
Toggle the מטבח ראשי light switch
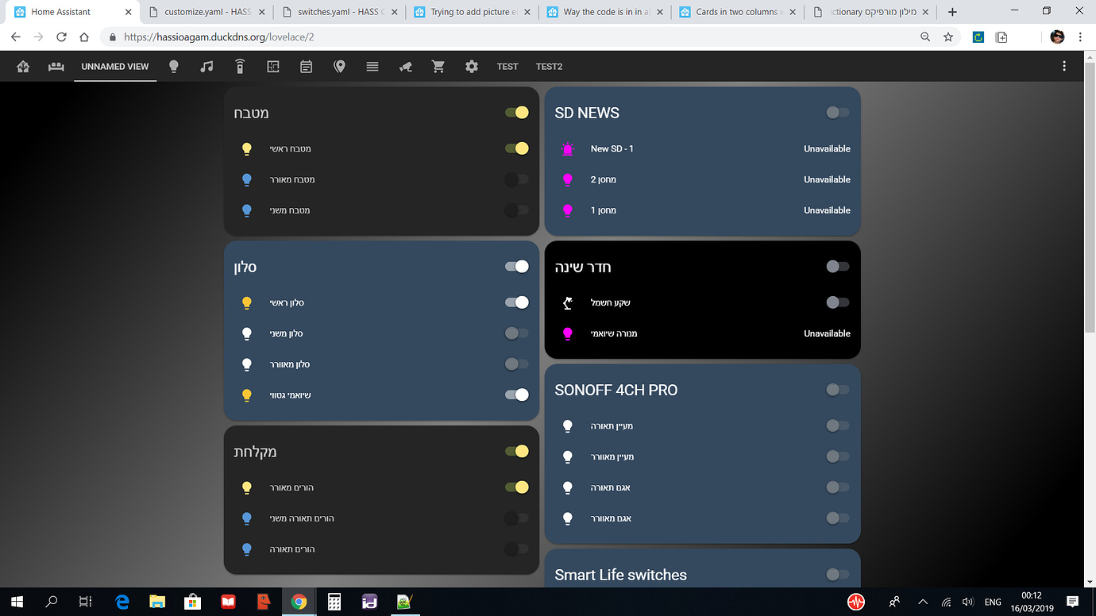(x=517, y=148)
